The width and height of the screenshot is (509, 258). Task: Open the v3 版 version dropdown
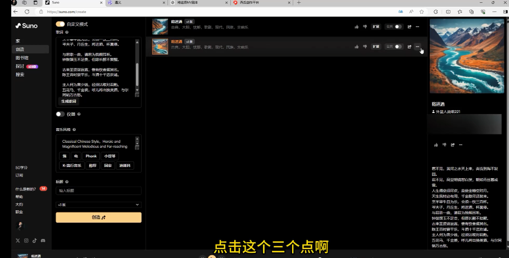pos(98,205)
